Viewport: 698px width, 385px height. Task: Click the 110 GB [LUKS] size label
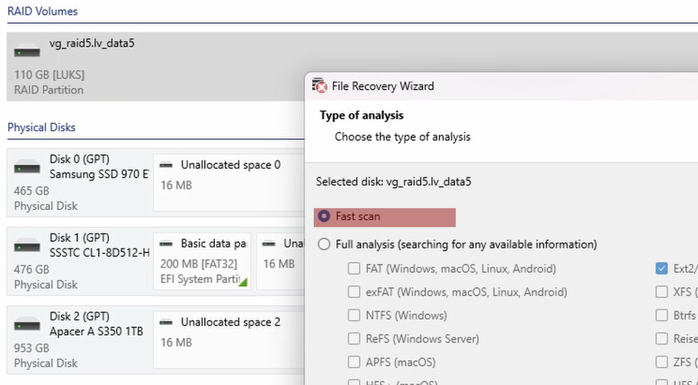tap(49, 74)
